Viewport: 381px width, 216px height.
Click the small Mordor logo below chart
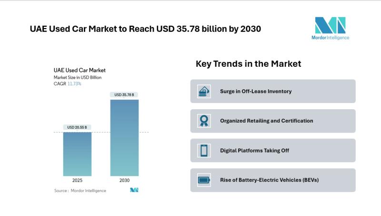pyautogui.click(x=134, y=190)
